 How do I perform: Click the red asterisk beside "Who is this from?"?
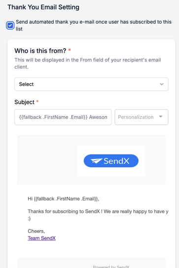(69, 50)
